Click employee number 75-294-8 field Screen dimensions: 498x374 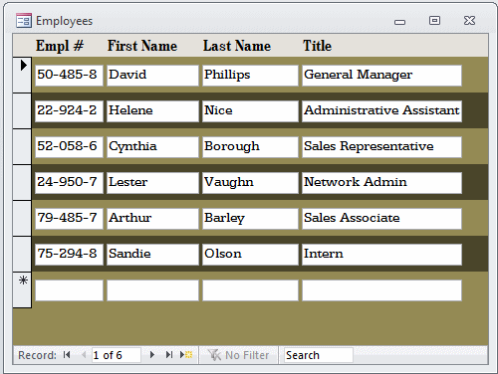click(69, 255)
